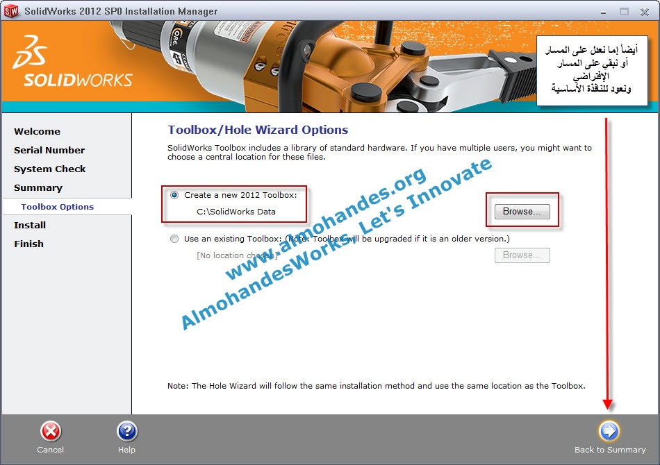This screenshot has width=660, height=465.
Task: Click the red Cancel icon
Action: [x=51, y=432]
